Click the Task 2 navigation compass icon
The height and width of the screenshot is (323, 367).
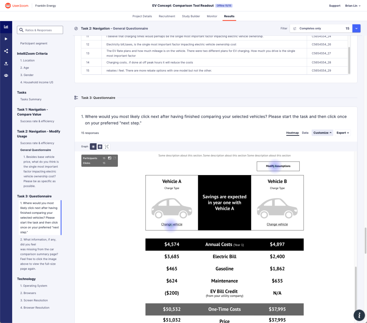pyautogui.click(x=76, y=29)
